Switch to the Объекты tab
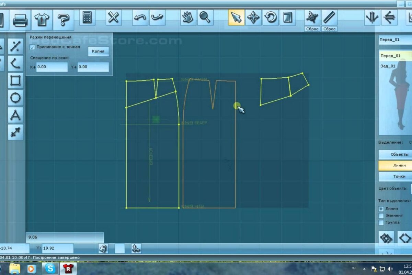 coord(395,154)
